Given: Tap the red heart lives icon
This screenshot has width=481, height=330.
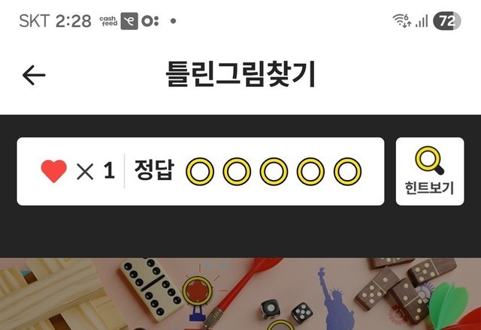Looking at the screenshot, I should point(53,171).
